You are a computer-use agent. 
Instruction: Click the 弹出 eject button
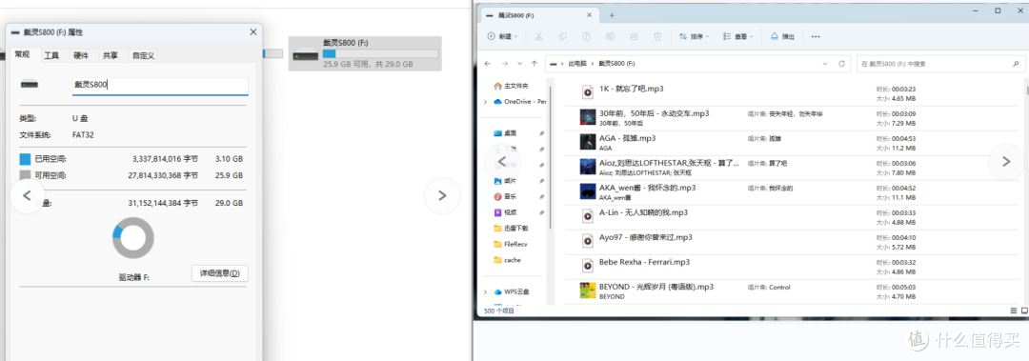tap(782, 37)
